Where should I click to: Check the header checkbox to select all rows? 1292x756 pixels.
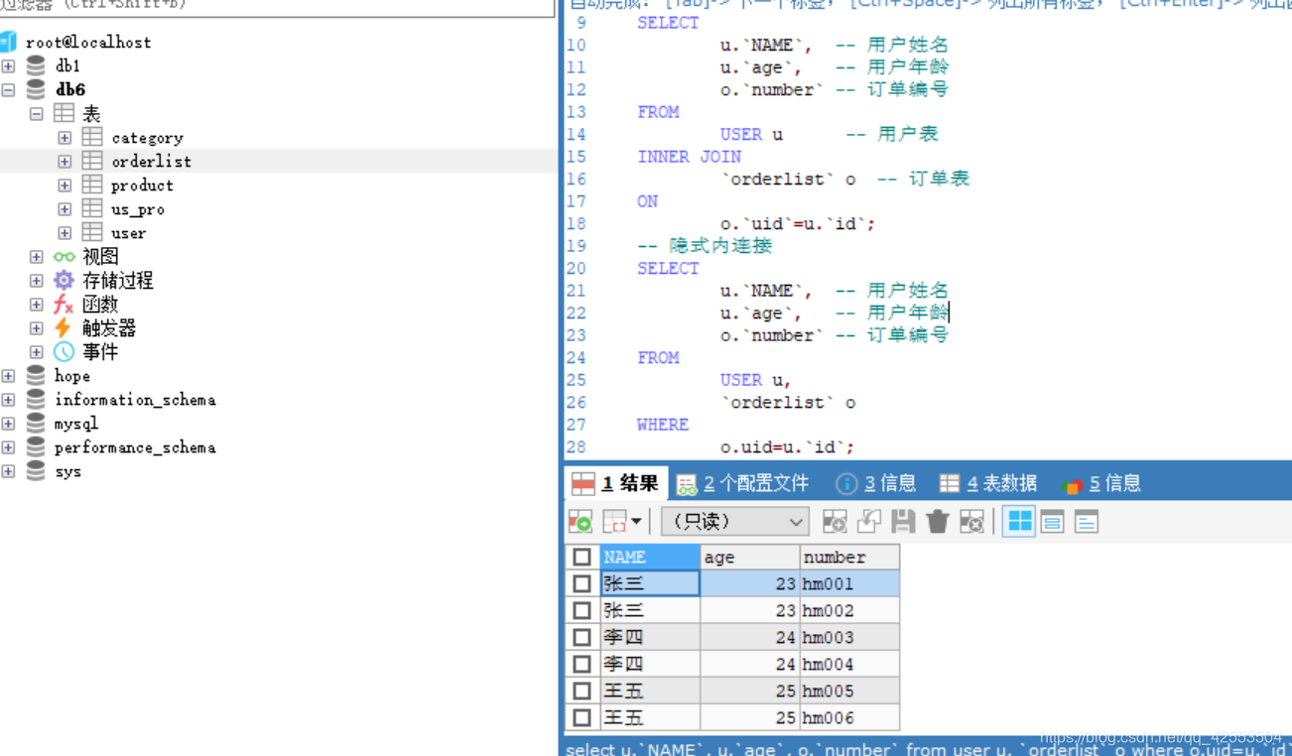[x=581, y=557]
